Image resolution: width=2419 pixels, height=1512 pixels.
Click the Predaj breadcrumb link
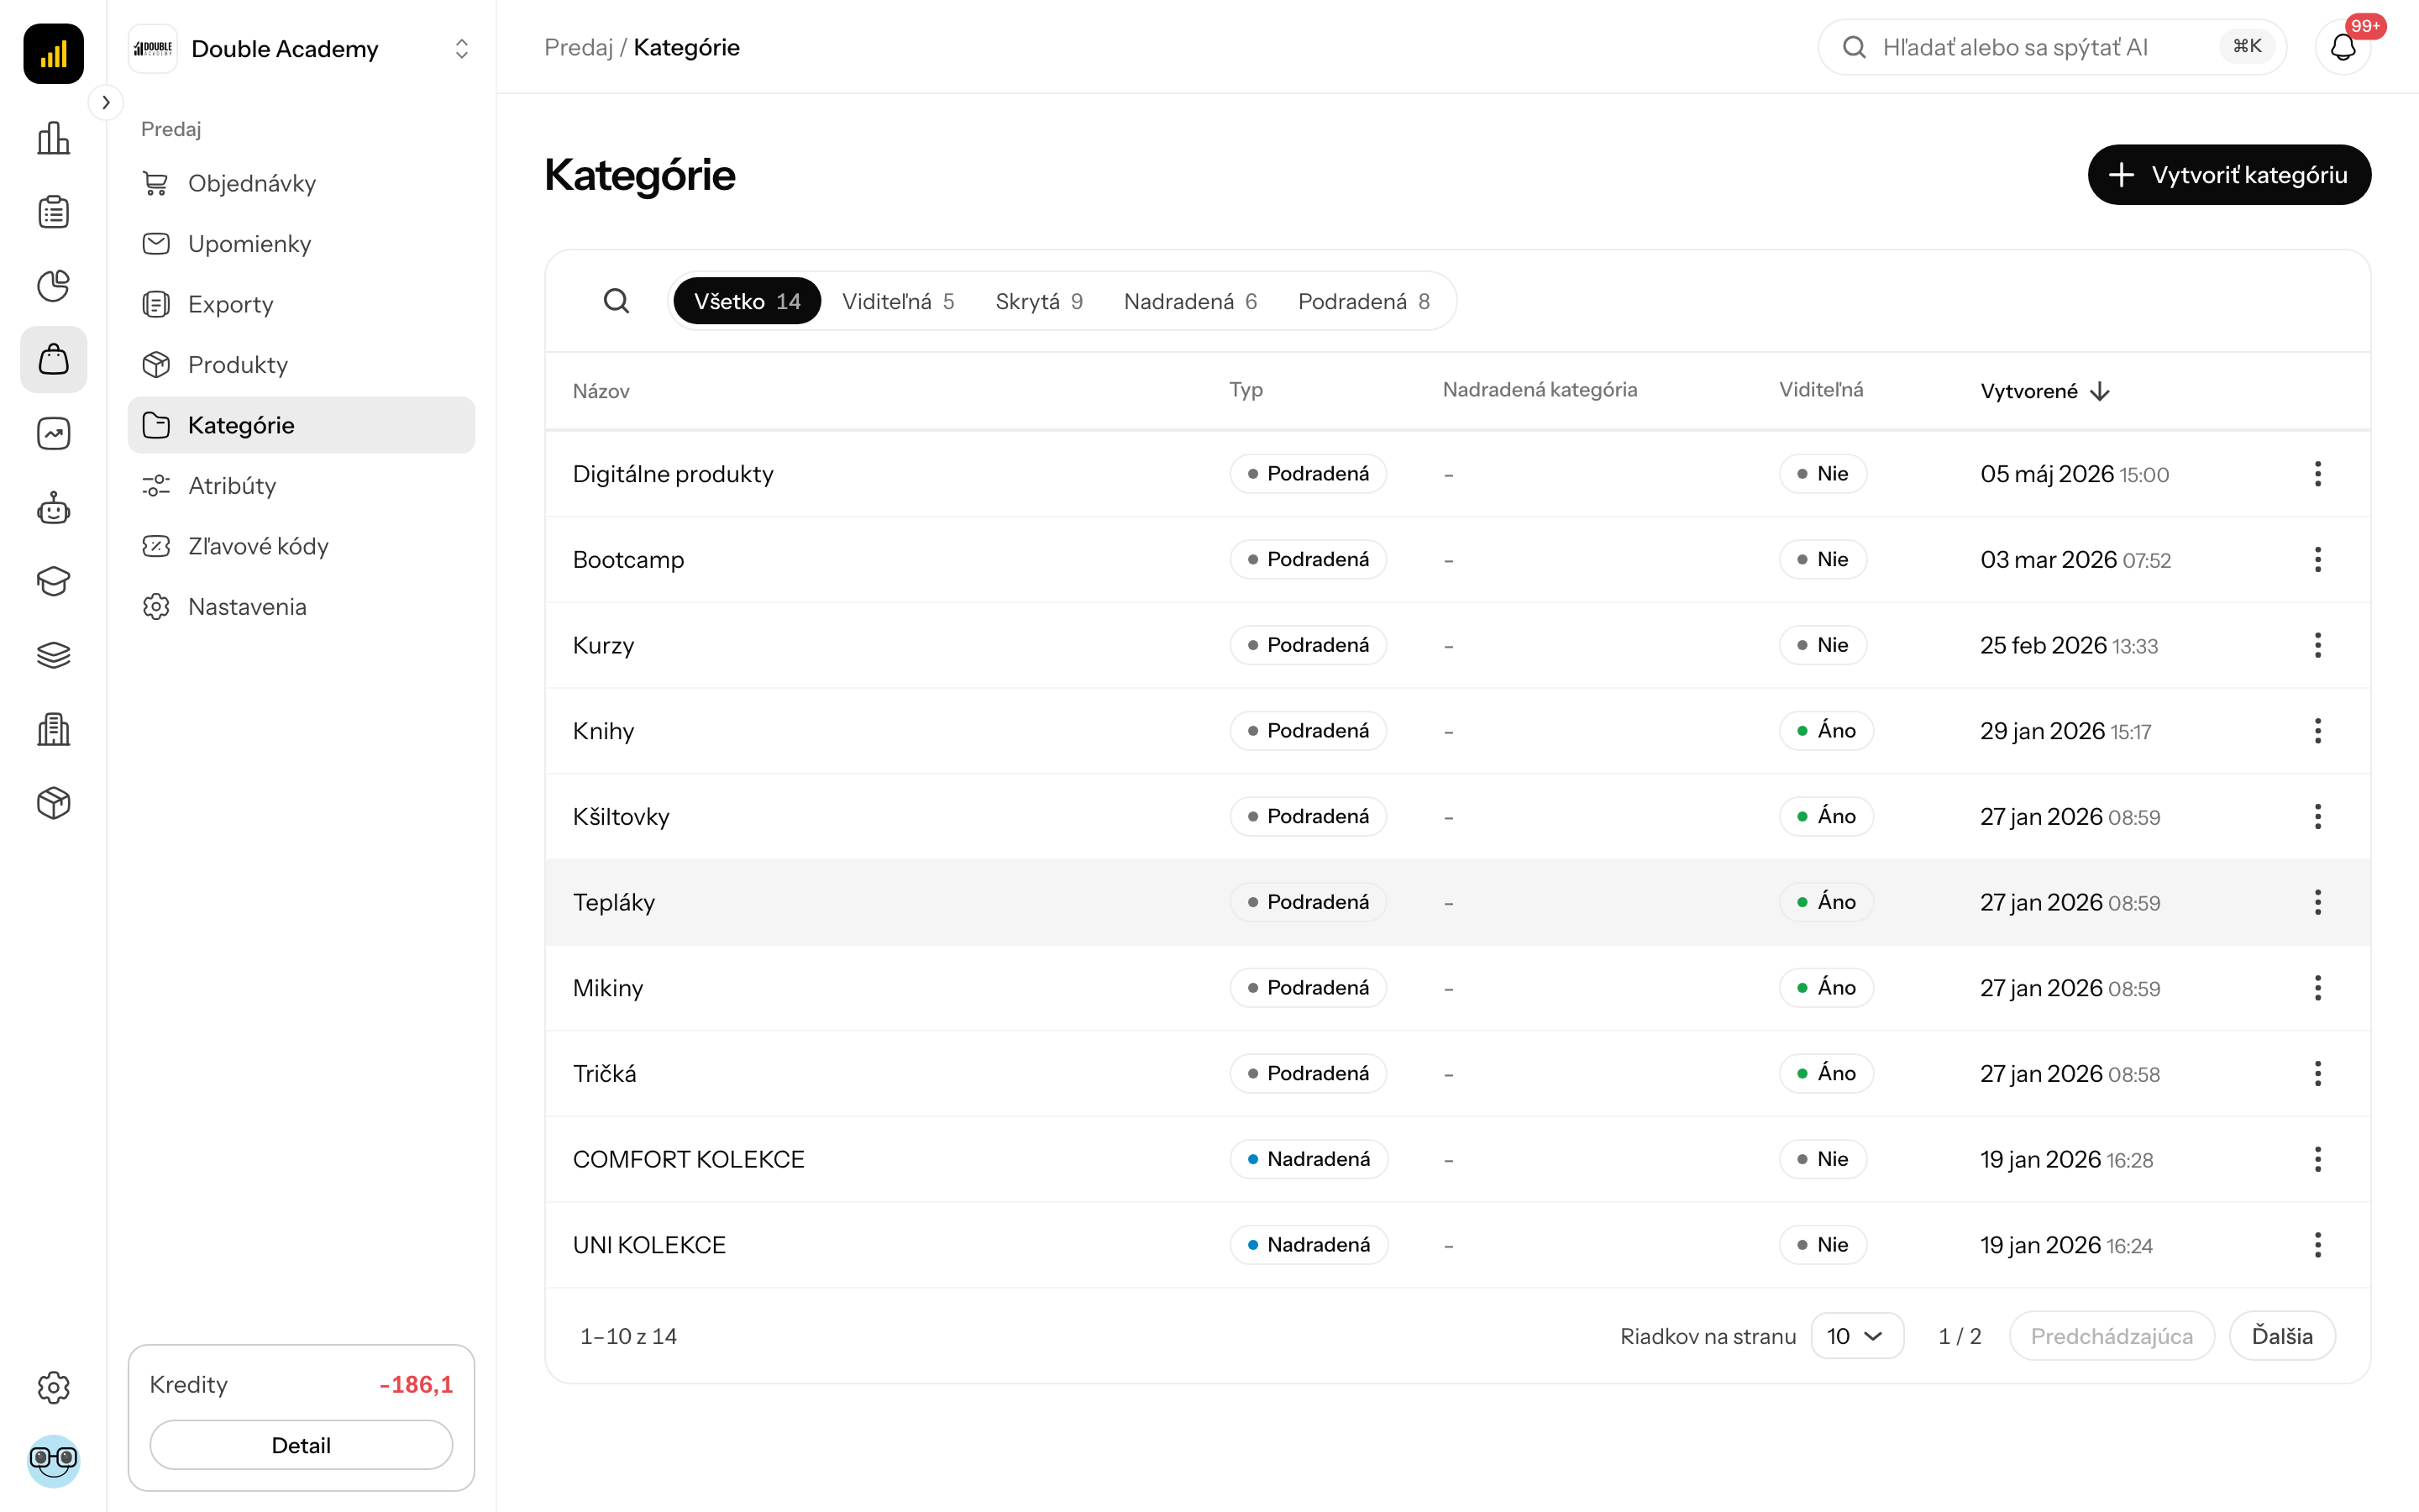pyautogui.click(x=579, y=47)
